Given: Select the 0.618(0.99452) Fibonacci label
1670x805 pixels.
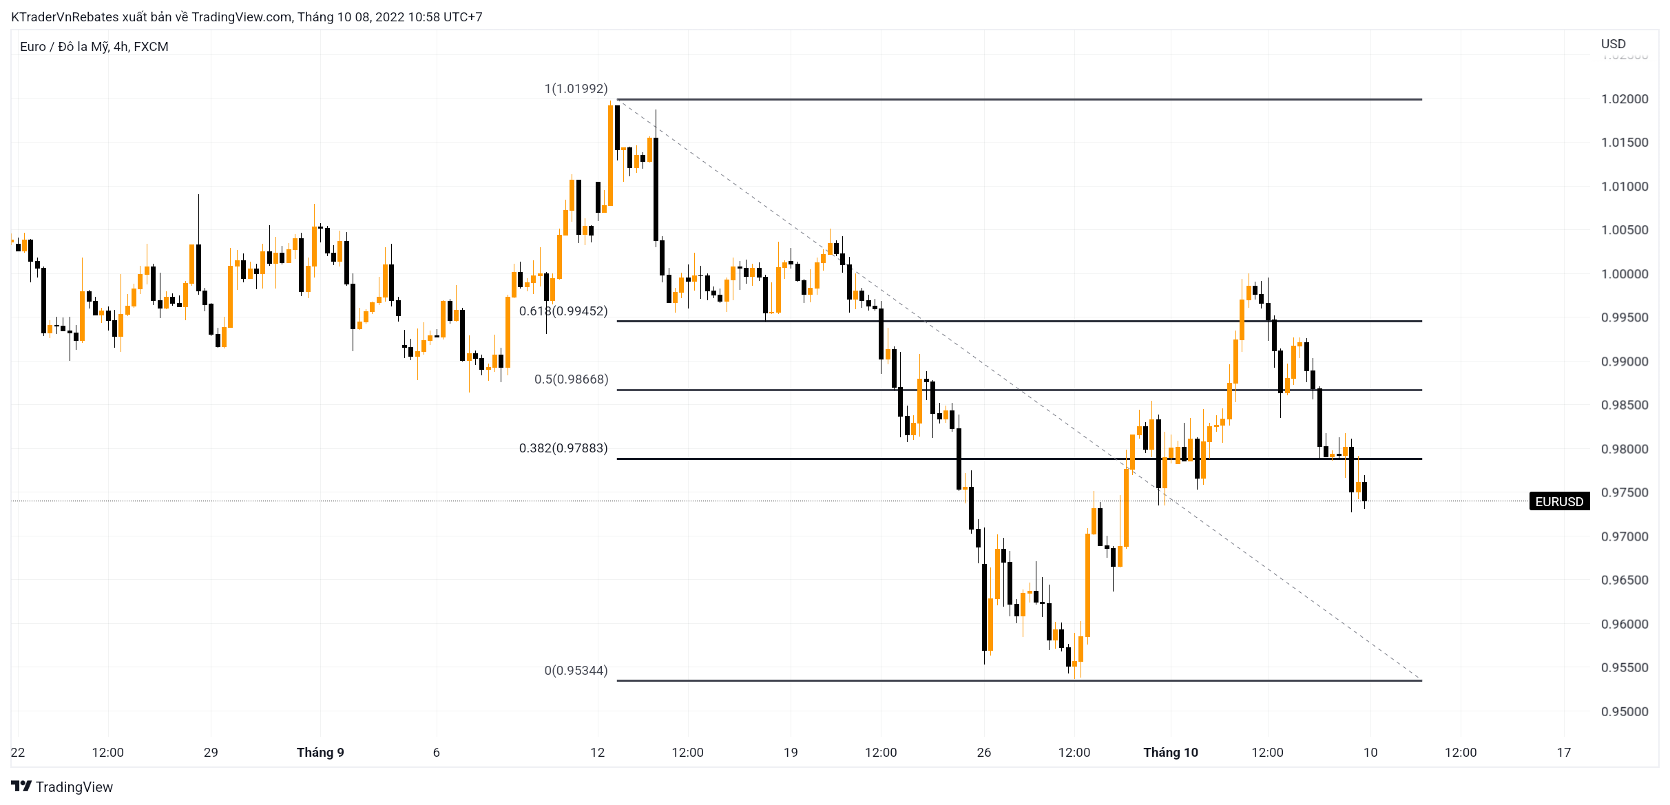Looking at the screenshot, I should click(x=563, y=311).
